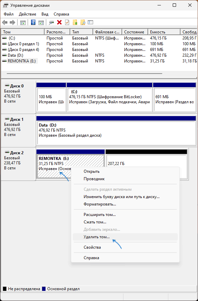
Task: Click the 476,15 ГБ capacity cell
Action: (x=159, y=38)
